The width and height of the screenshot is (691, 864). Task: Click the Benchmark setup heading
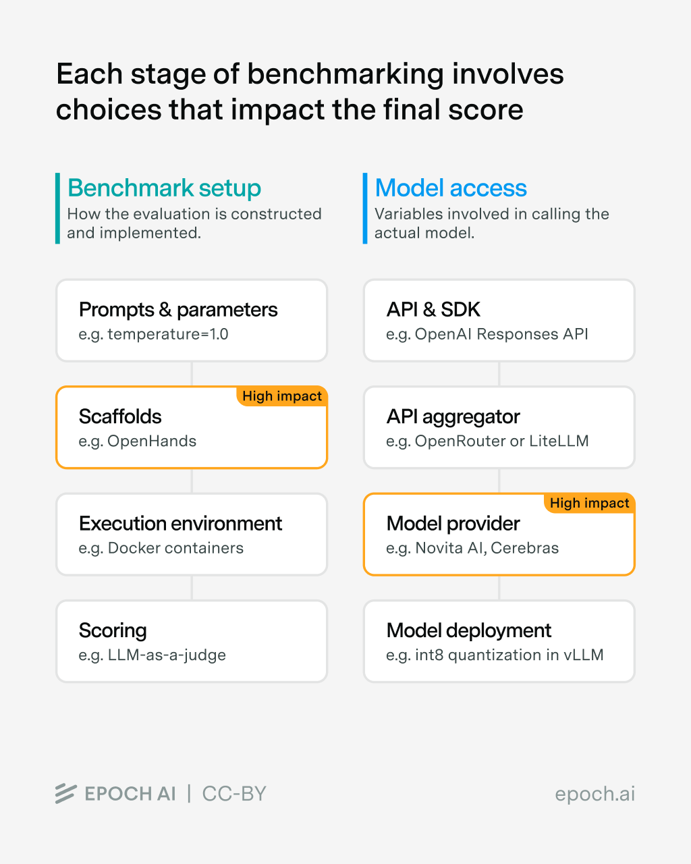point(165,188)
